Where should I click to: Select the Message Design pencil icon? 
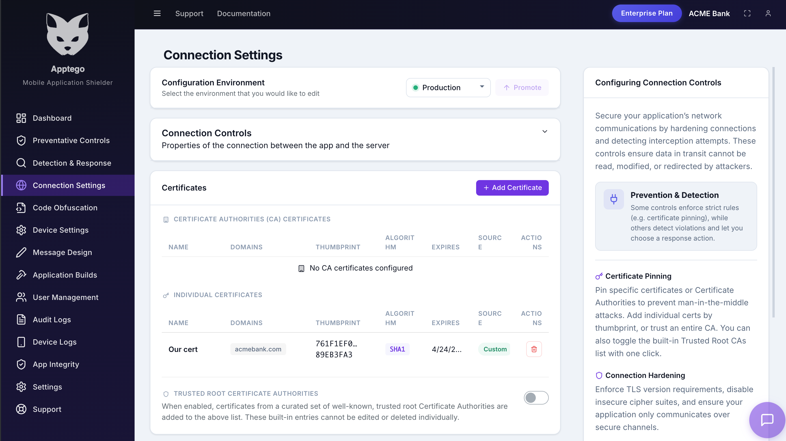coord(21,252)
